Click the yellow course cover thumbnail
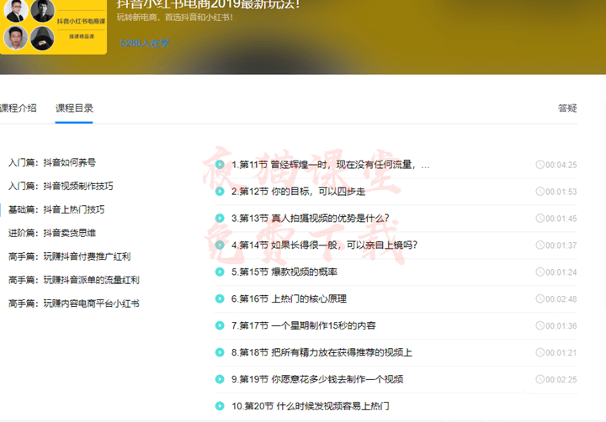Image resolution: width=606 pixels, height=422 pixels. [x=53, y=27]
